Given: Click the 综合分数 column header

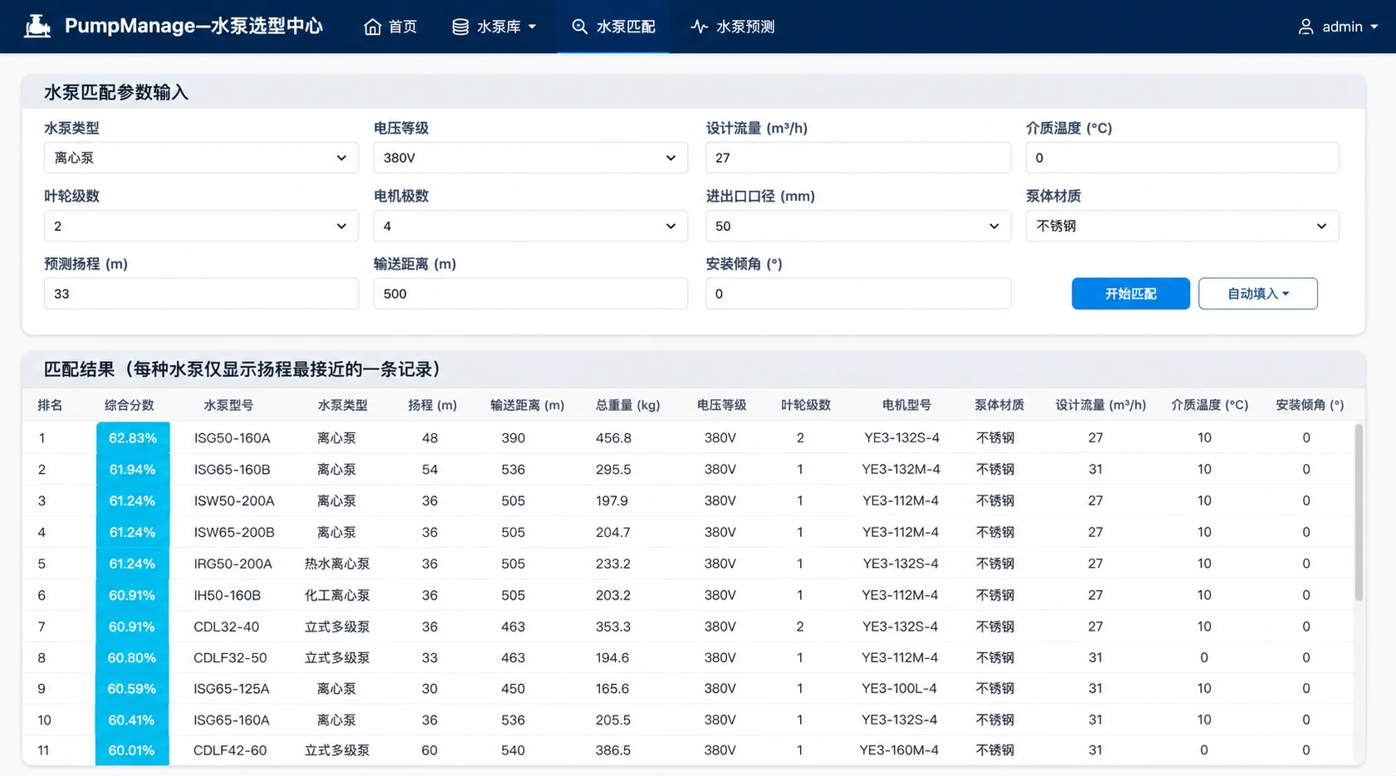Looking at the screenshot, I should 129,405.
